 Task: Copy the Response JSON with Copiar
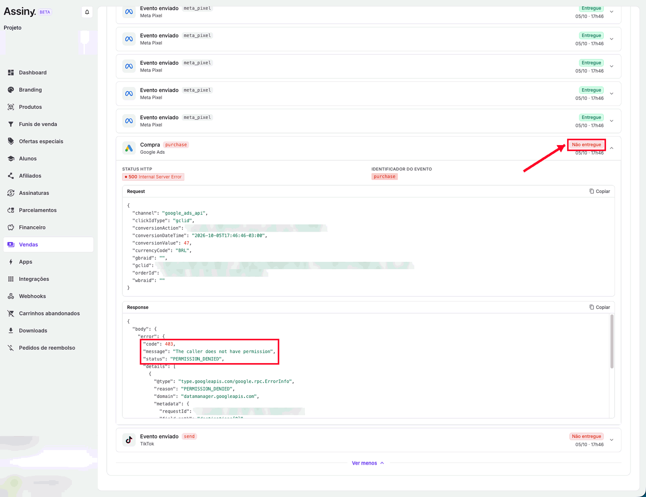pyautogui.click(x=599, y=307)
